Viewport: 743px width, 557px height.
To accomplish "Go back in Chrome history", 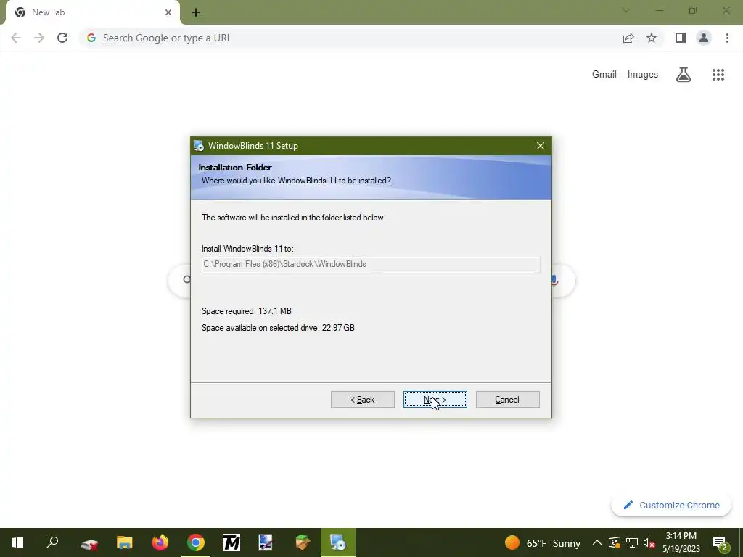I will point(16,38).
